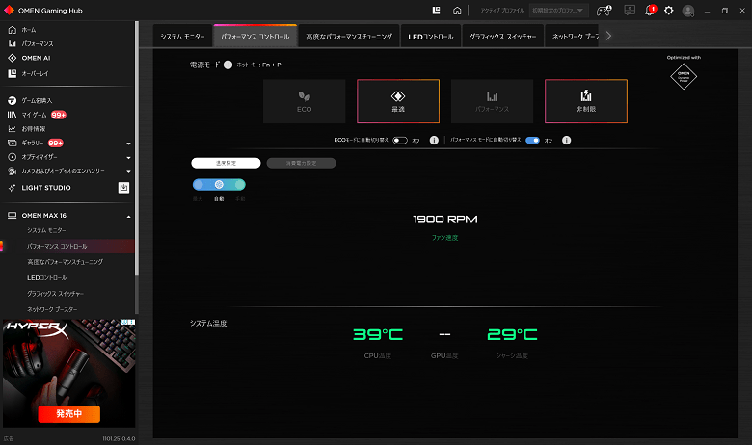The image size is (752, 445).
Task: Open LIGHT STUDIO in the sidebar
Action: coord(46,188)
